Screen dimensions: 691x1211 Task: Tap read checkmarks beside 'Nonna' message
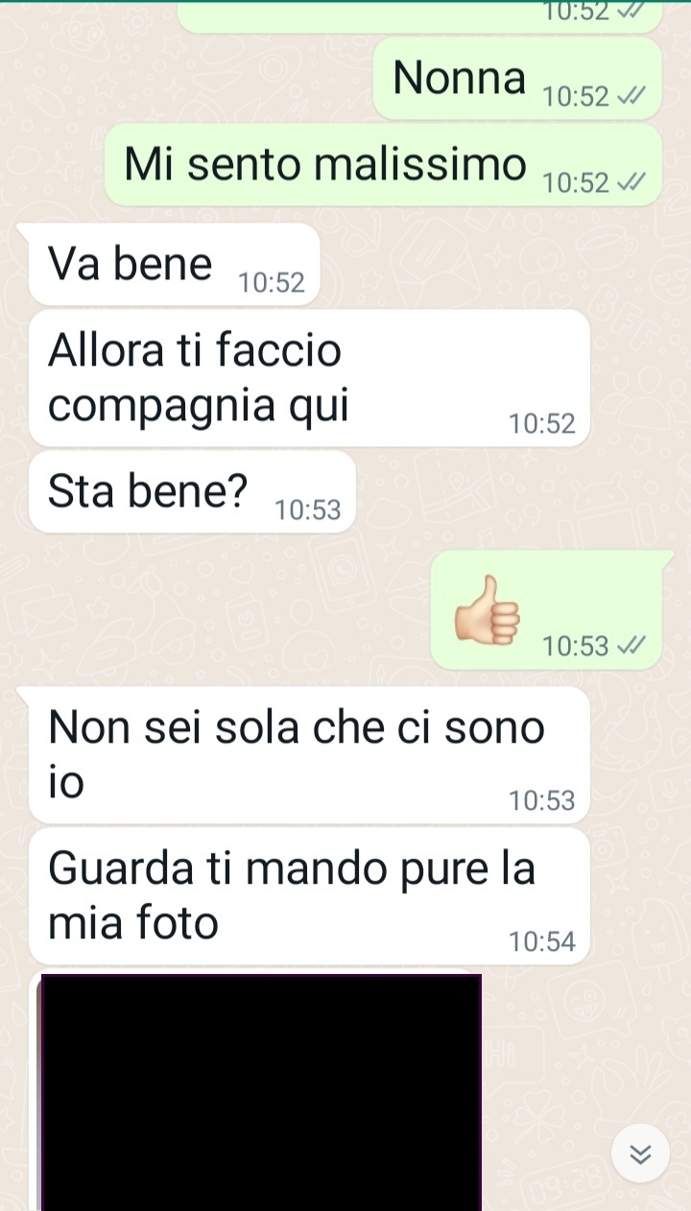pyautogui.click(x=631, y=96)
